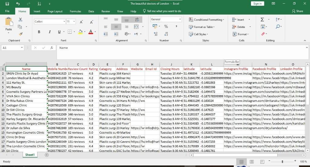Click the Sign in button
This screenshot has width=310, height=167.
tap(257, 4)
